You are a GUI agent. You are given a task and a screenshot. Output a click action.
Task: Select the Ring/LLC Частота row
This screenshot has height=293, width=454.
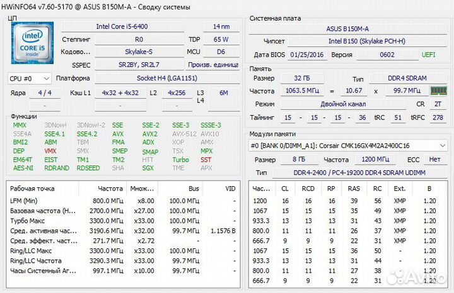point(123,261)
